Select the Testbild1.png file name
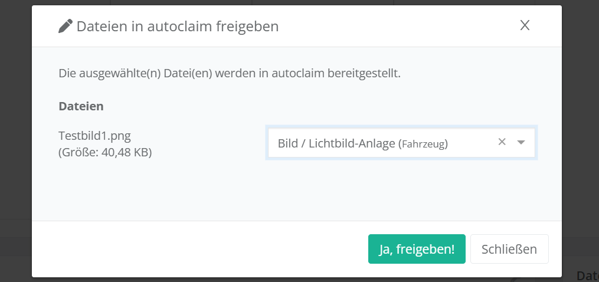The width and height of the screenshot is (599, 282). click(95, 136)
